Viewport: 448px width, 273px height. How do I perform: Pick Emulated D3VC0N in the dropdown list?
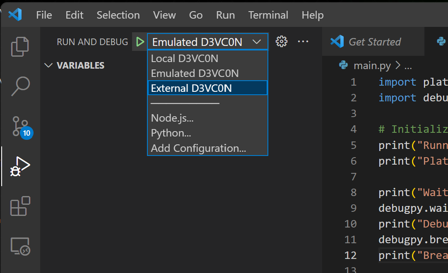[x=195, y=73]
